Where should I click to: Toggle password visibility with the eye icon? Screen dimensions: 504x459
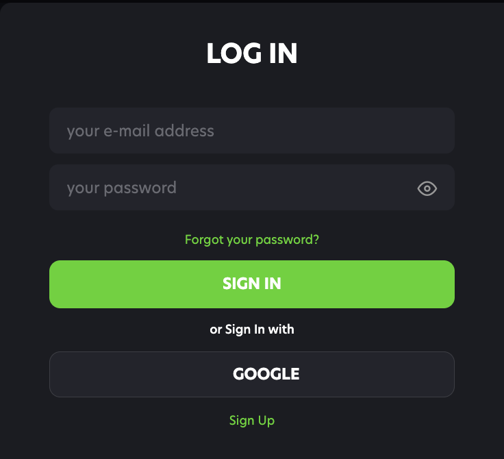click(427, 188)
